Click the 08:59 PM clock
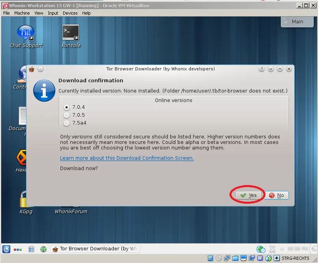The width and height of the screenshot is (318, 263). point(298,249)
